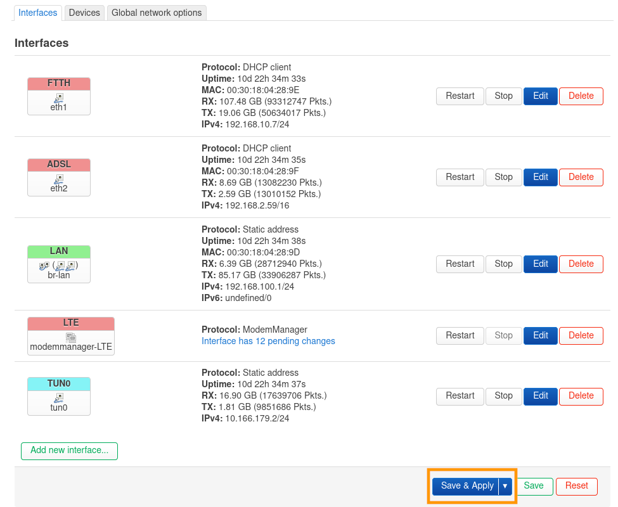Click the red LTE interface badge
This screenshot has height=507, width=618.
71,323
